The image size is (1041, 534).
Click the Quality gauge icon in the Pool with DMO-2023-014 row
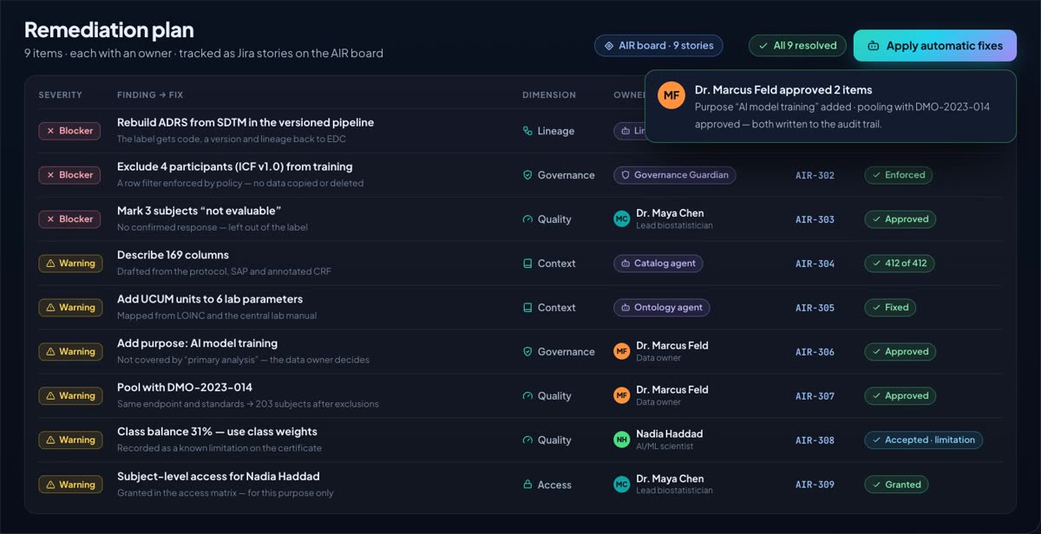click(x=527, y=396)
